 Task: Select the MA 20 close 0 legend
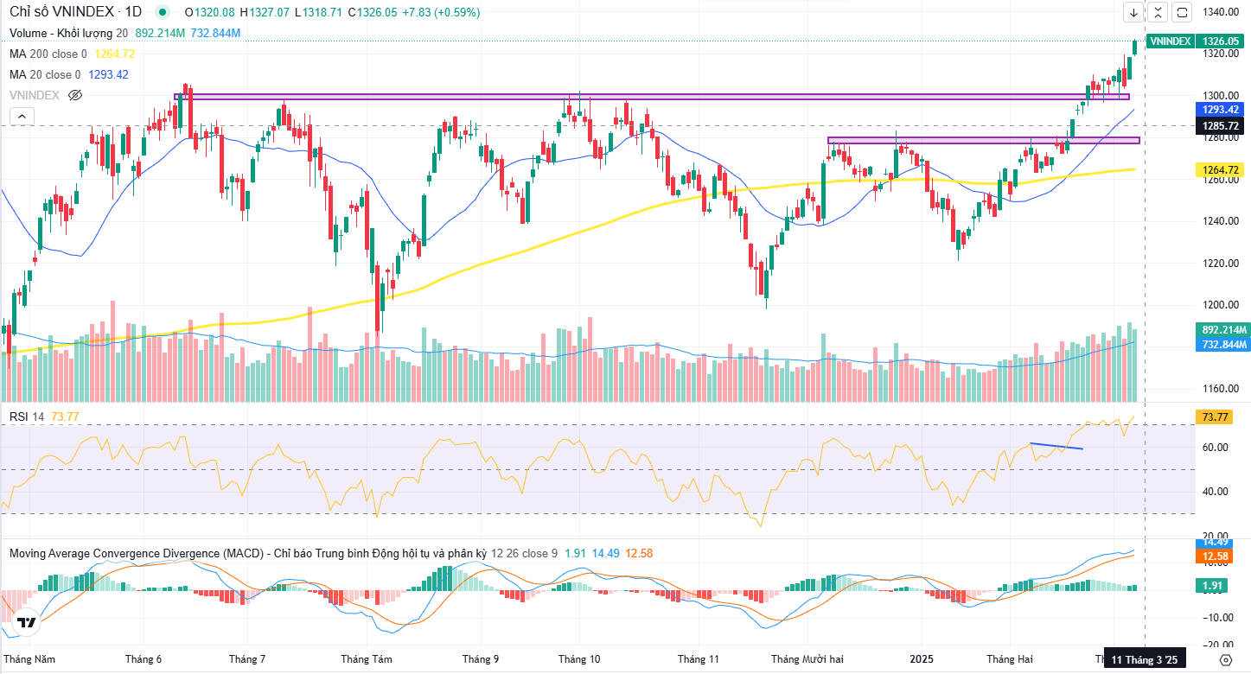point(46,74)
